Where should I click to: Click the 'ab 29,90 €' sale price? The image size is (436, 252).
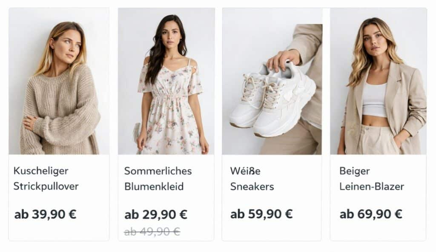(x=156, y=214)
